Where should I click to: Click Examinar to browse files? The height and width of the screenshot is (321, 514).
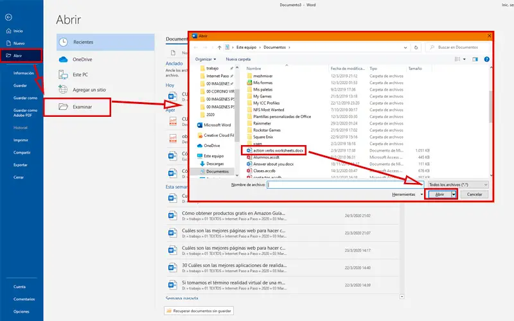77,107
